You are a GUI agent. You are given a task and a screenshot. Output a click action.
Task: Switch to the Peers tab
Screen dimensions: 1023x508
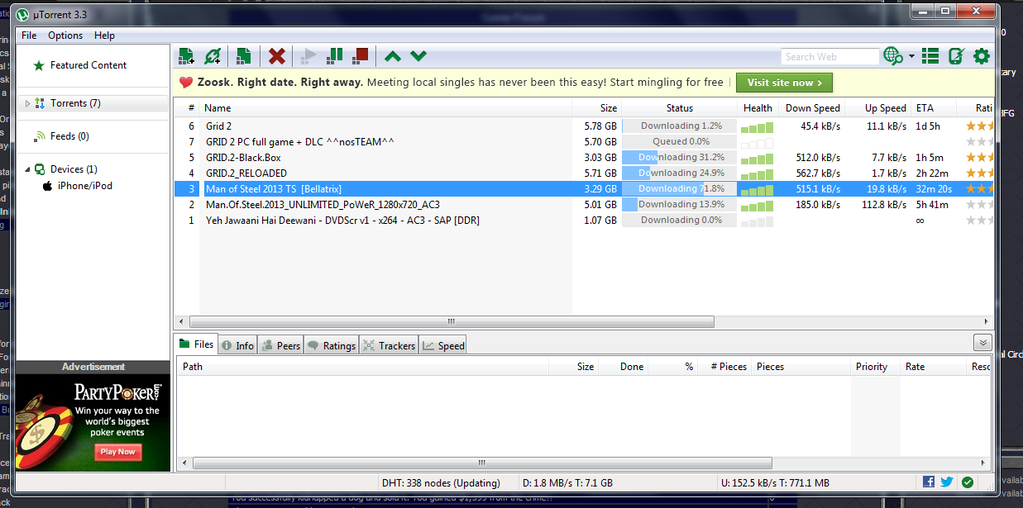[x=281, y=345]
